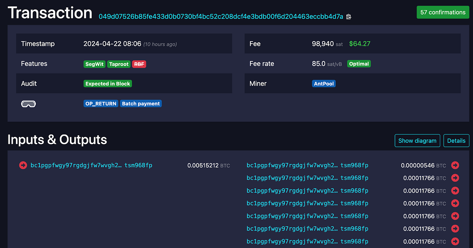Toggle the transaction diagram view with Show diagram
This screenshot has width=473, height=248.
(x=417, y=141)
